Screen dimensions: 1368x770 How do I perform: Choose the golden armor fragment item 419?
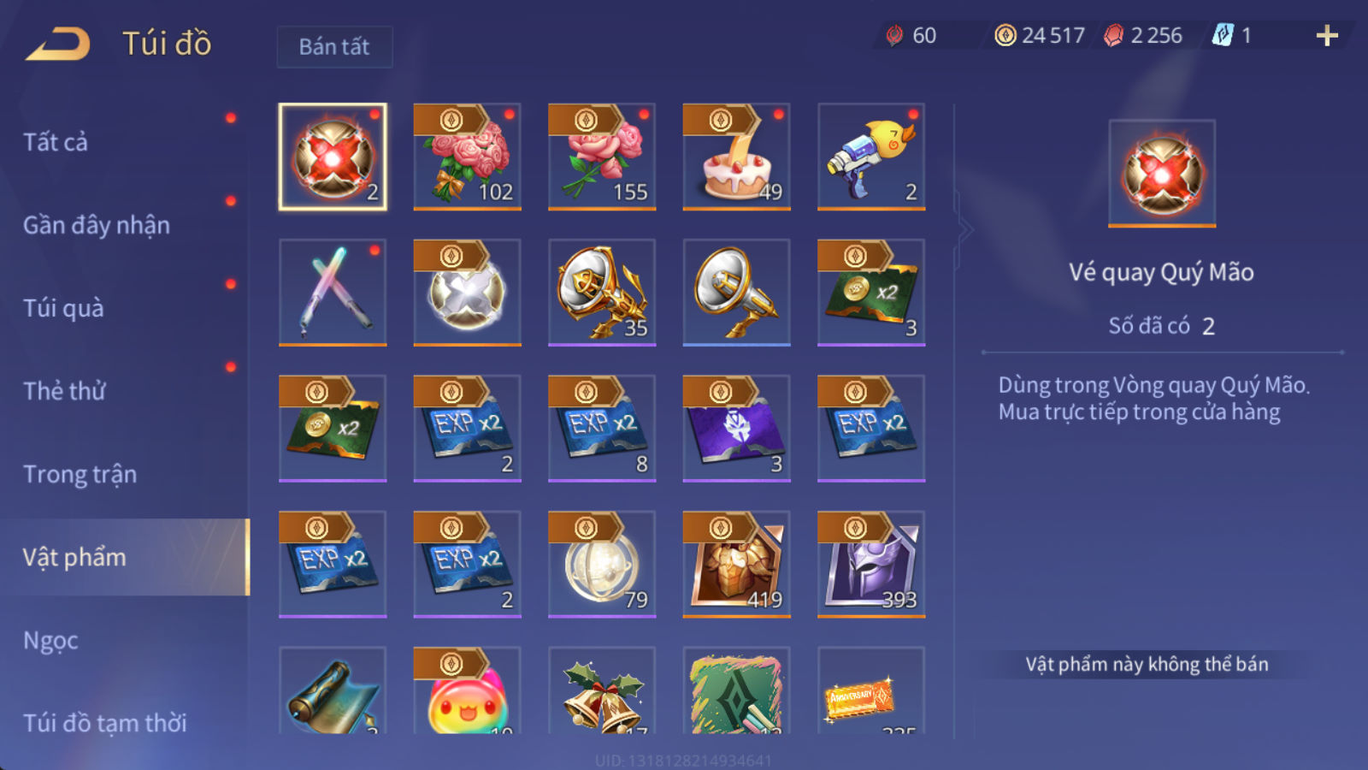click(x=736, y=564)
